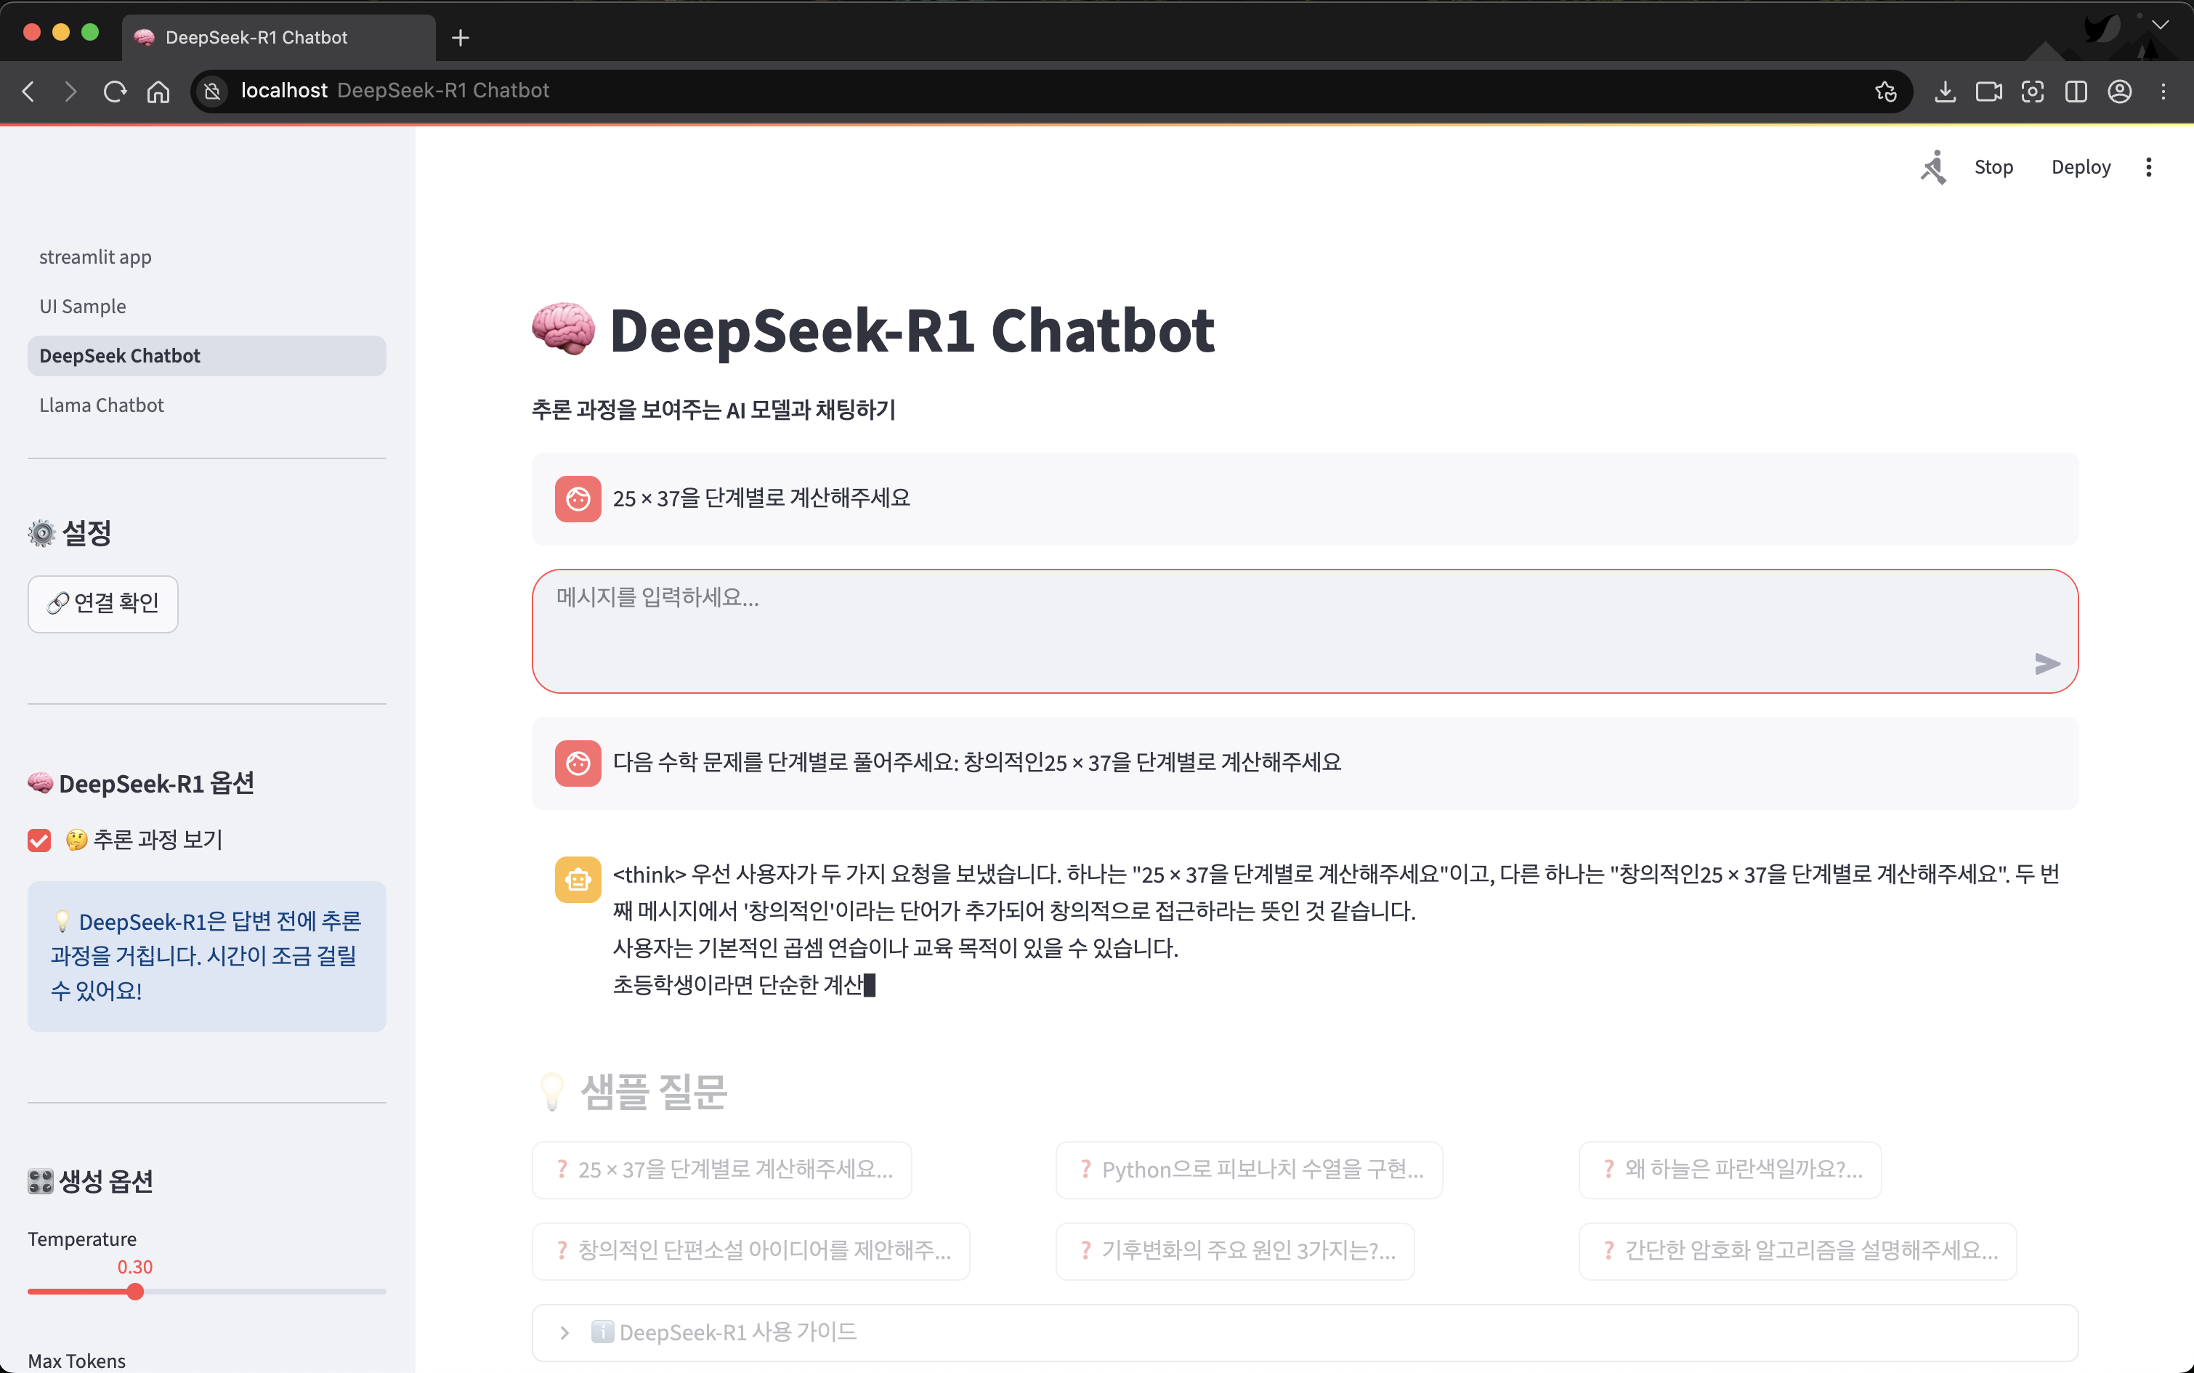
Task: Click the bookmark star icon
Action: point(1886,91)
